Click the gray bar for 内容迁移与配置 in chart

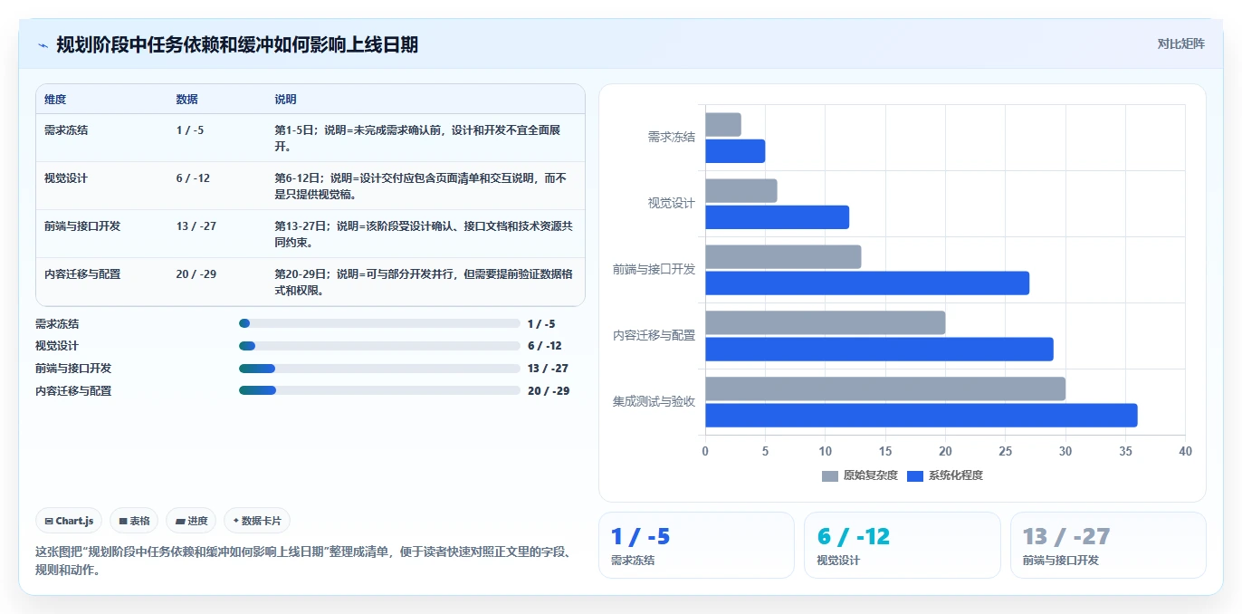click(825, 323)
